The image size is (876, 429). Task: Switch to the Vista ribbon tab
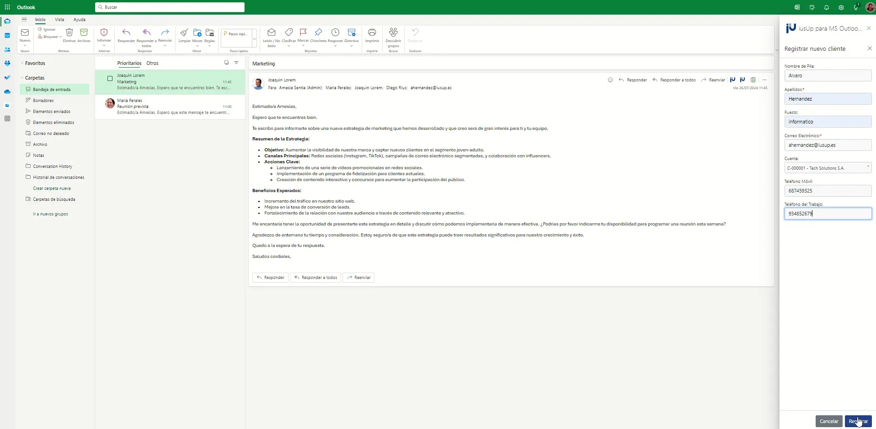click(x=59, y=20)
